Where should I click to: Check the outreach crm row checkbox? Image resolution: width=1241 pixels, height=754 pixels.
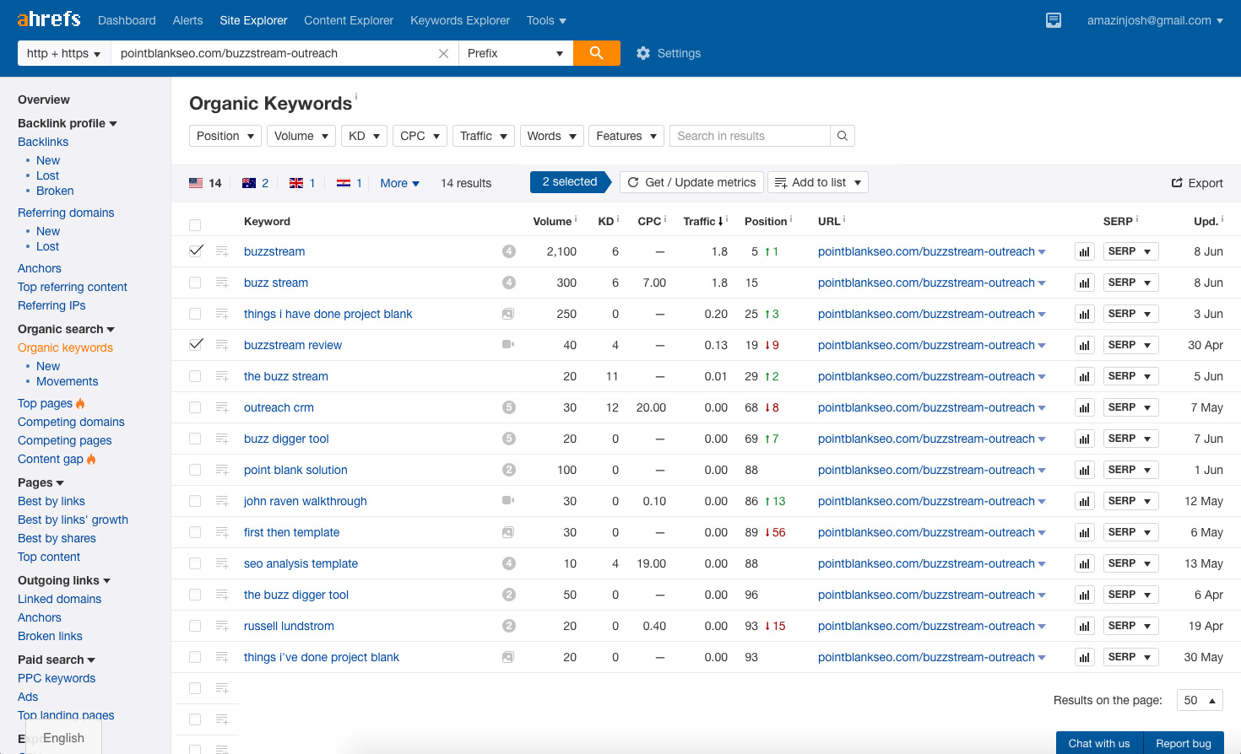click(195, 407)
